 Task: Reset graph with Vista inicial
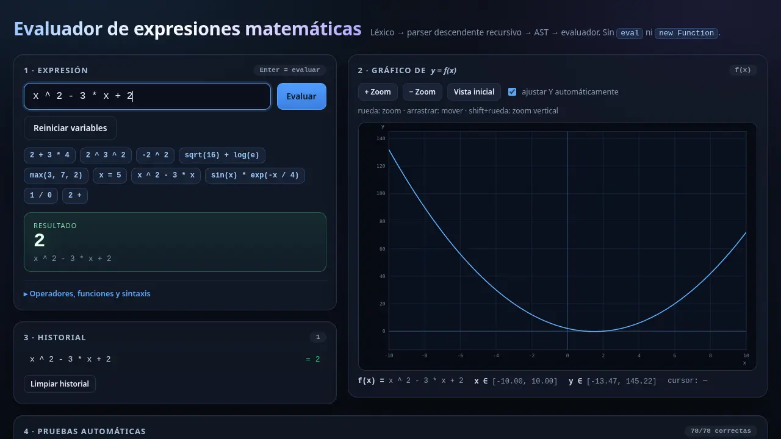point(474,92)
